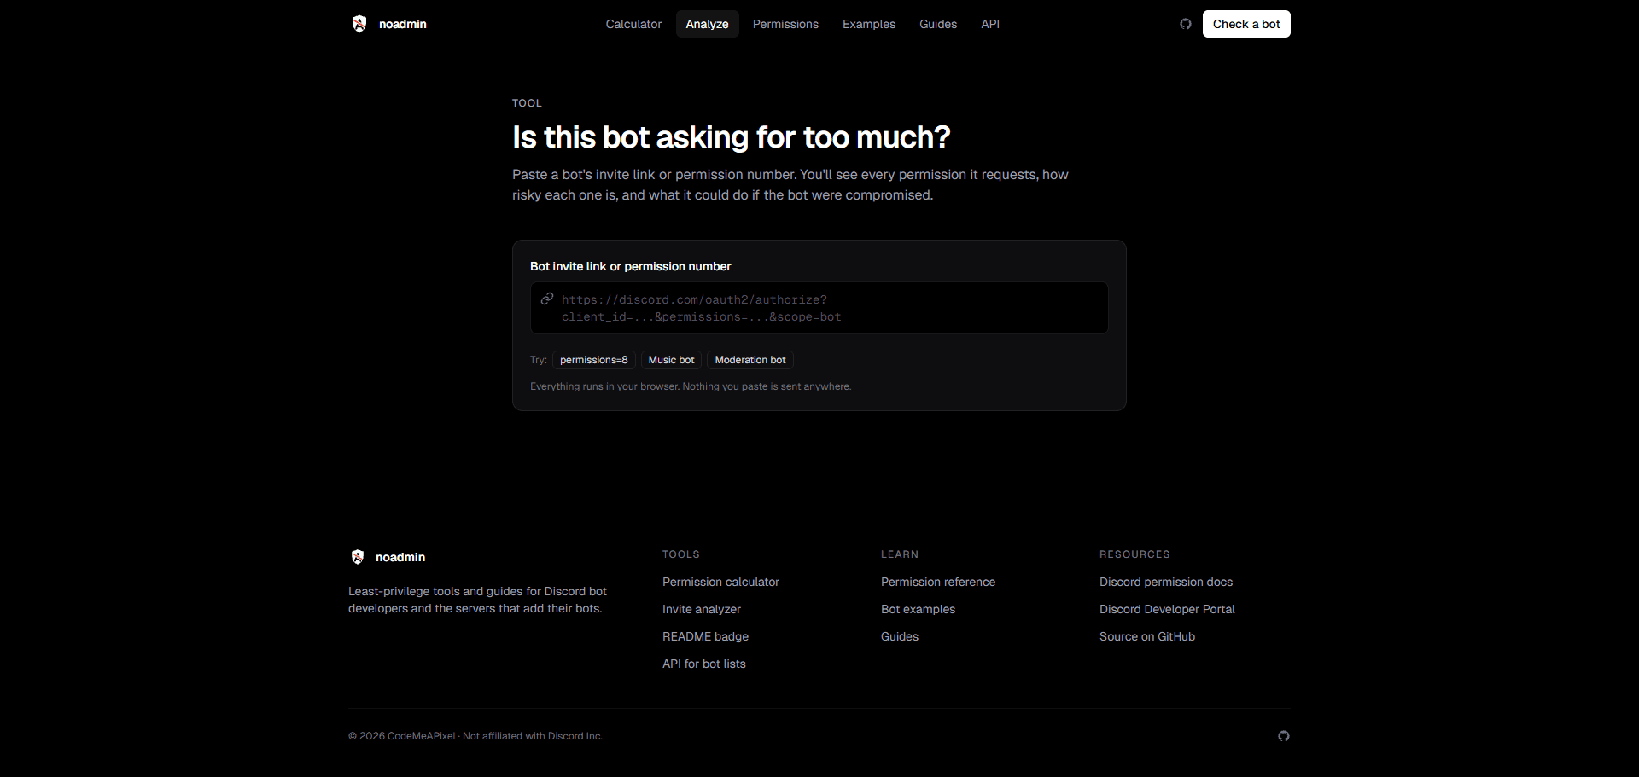Open GitHub icon in footer bottom bar
The width and height of the screenshot is (1639, 777).
point(1284,736)
